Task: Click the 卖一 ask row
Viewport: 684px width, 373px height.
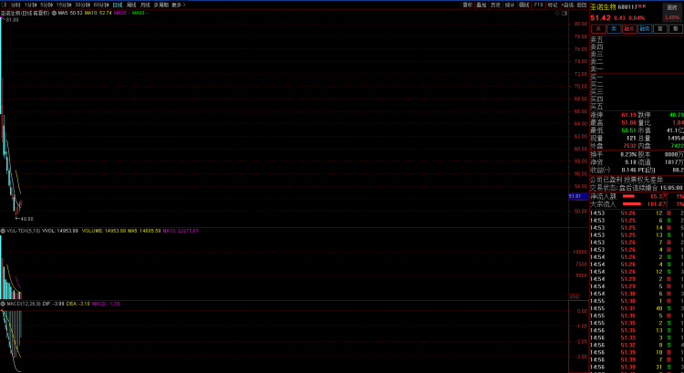Action: (637, 69)
